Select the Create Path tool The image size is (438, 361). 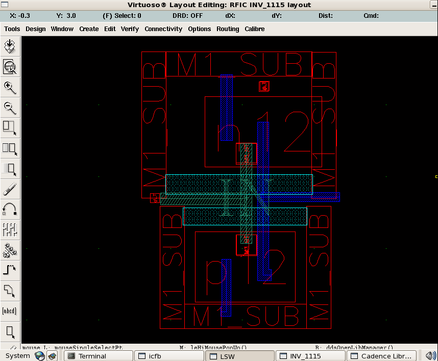(x=10, y=271)
